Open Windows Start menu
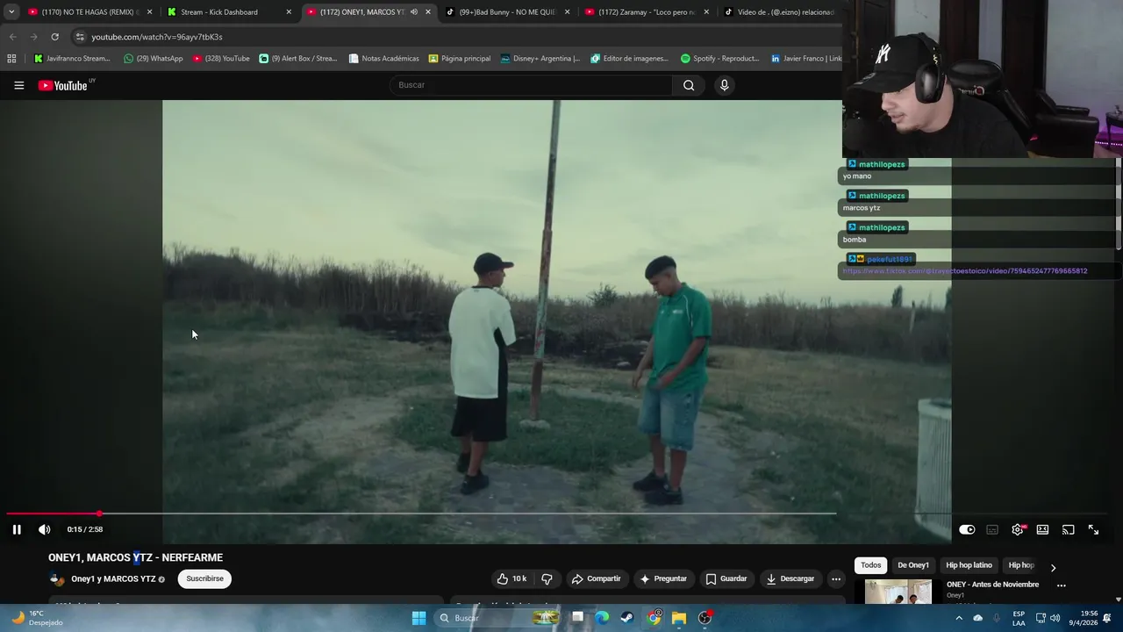Screen dimensions: 1123x632 coord(418,618)
